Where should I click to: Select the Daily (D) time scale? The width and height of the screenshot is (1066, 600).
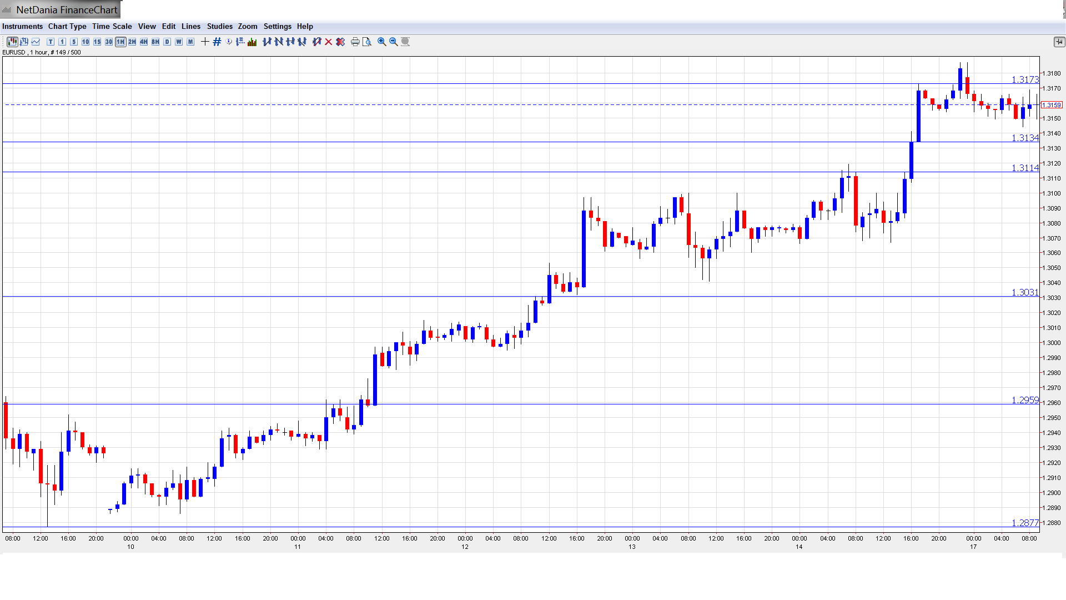point(167,42)
